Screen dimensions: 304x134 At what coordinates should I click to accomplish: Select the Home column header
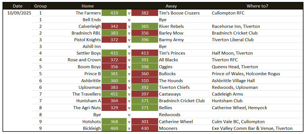pyautogui.click(x=88, y=6)
